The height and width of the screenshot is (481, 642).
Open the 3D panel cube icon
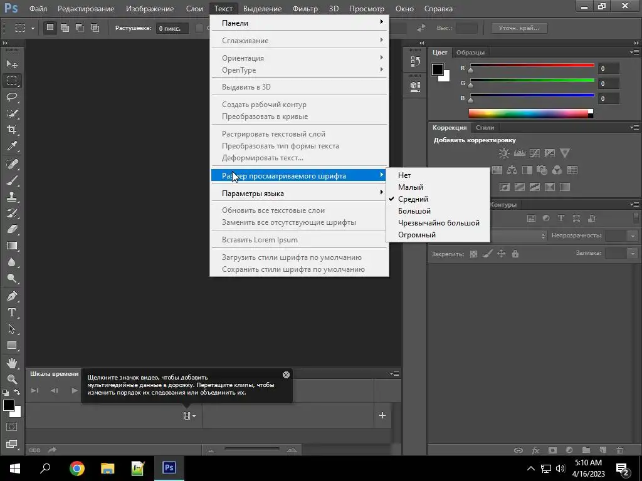click(x=415, y=86)
